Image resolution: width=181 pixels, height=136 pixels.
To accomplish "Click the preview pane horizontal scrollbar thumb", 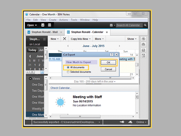I will pyautogui.click(x=80, y=117).
